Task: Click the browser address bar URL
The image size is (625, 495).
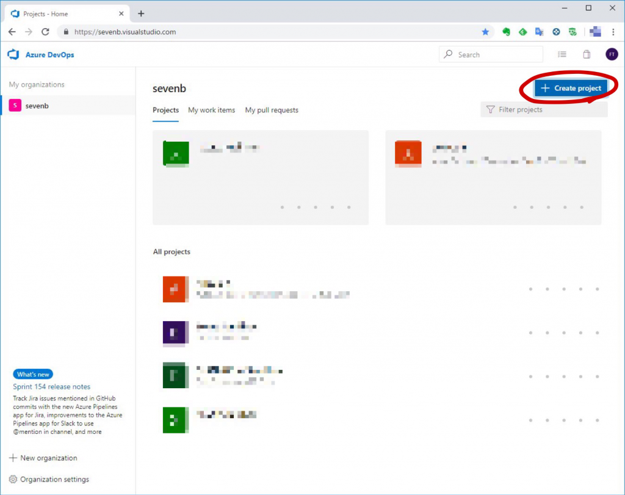Action: tap(125, 32)
